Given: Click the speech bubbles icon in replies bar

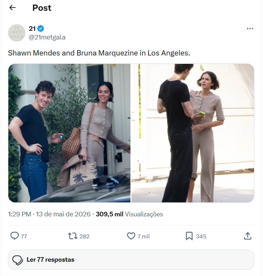Looking at the screenshot, I should coord(17,260).
